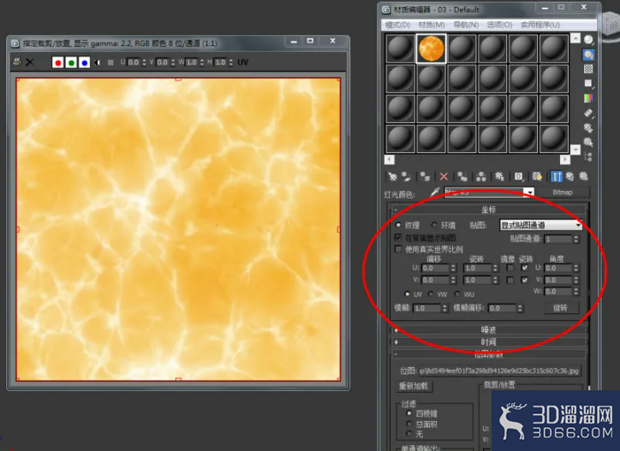Click the monochrome display icon in crop toolbar
The image size is (620, 451).
pos(110,62)
